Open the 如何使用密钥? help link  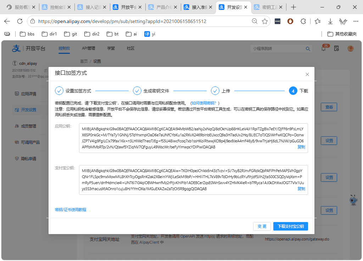(204, 103)
